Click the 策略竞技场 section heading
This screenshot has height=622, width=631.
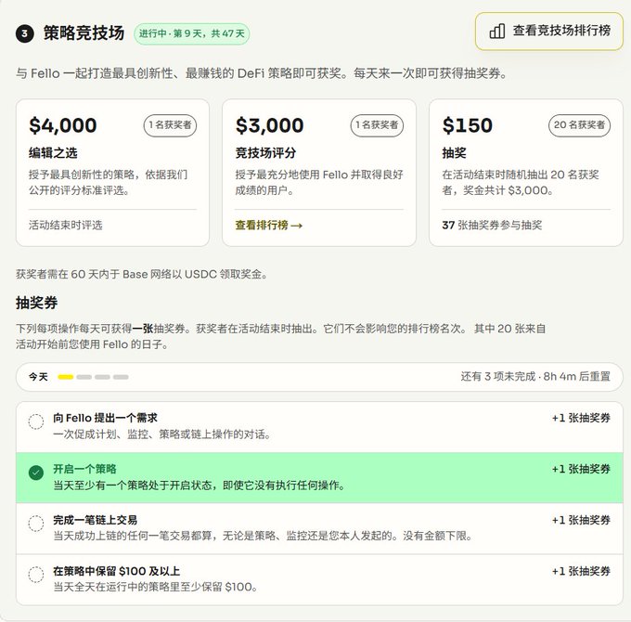pos(84,33)
